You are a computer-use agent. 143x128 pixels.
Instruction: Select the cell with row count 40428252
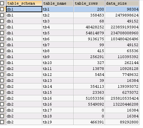pyautogui.click(x=89, y=27)
